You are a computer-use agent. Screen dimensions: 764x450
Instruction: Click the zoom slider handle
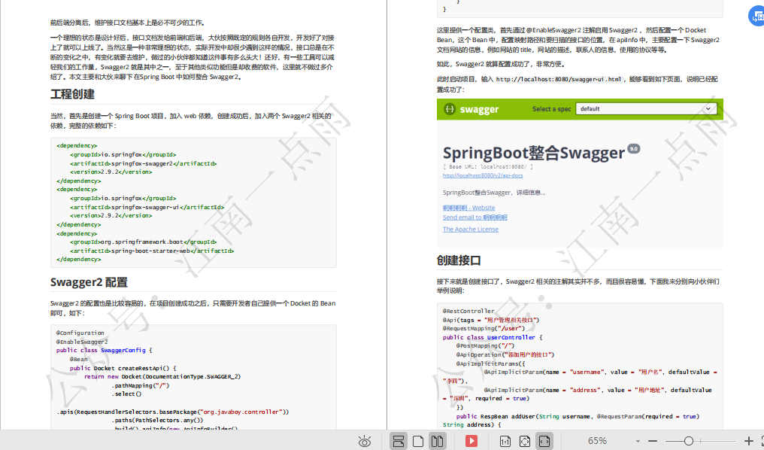(689, 441)
